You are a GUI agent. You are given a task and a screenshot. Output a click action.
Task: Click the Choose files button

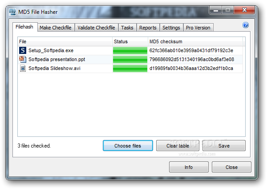[128, 146]
